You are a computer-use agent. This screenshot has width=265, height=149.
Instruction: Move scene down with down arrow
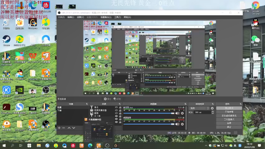[74, 128]
